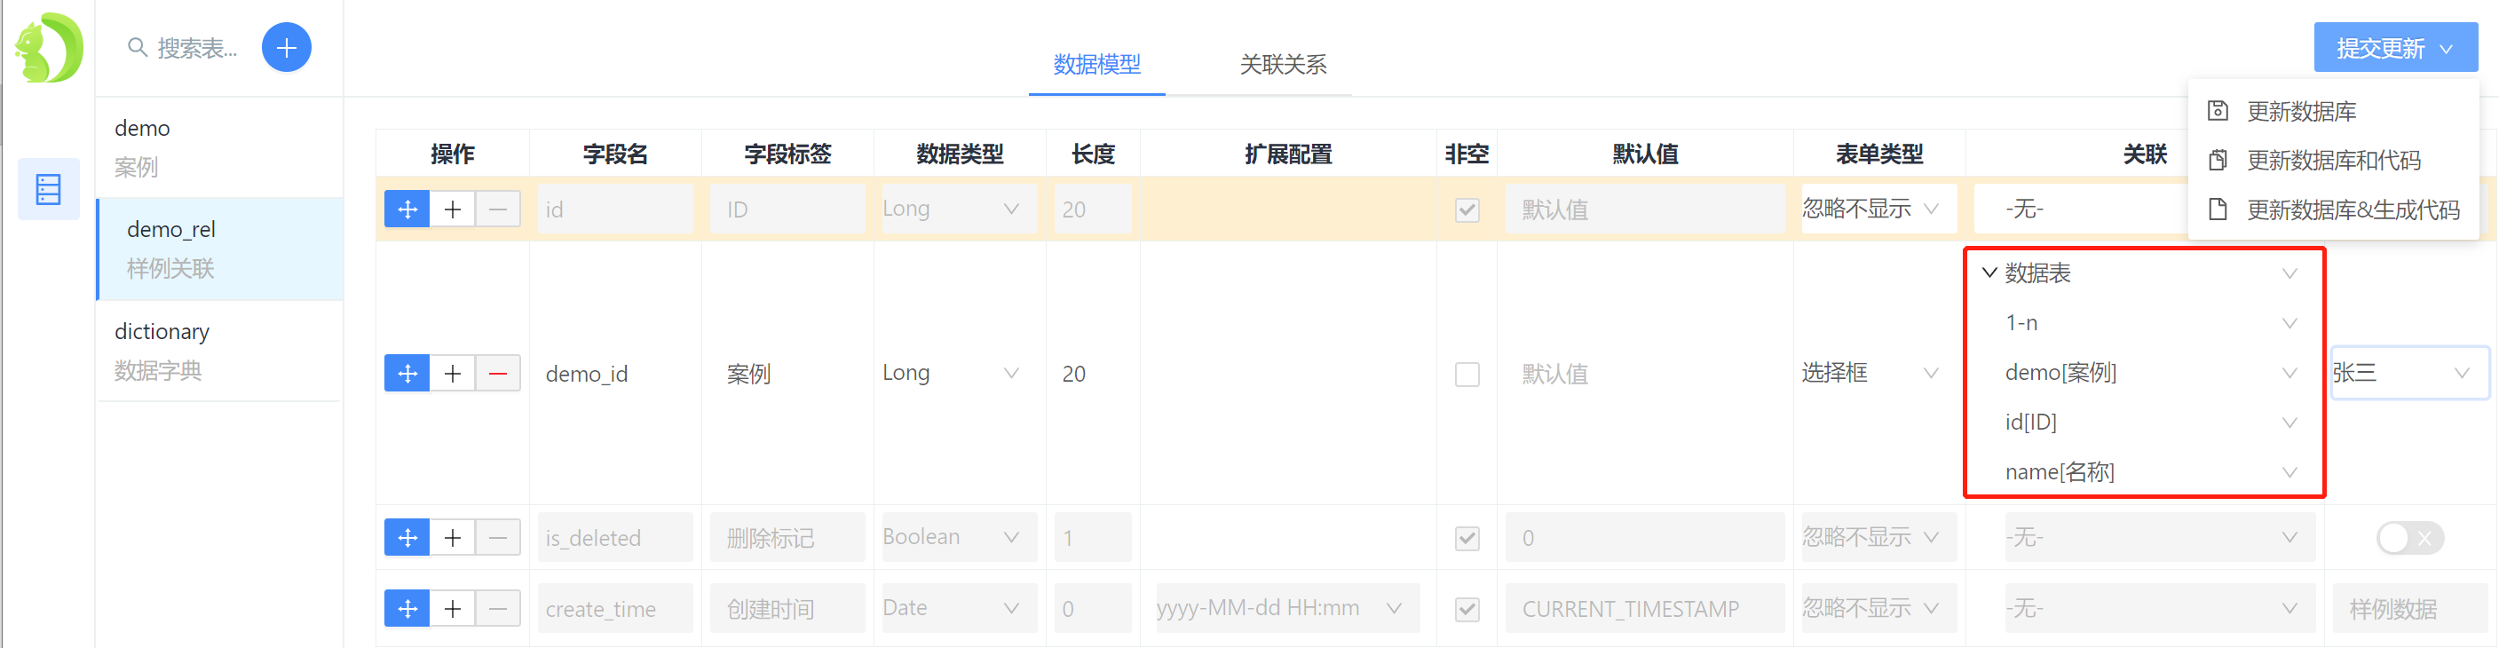This screenshot has width=2499, height=648.
Task: Click move handle on demo_id row
Action: (407, 374)
